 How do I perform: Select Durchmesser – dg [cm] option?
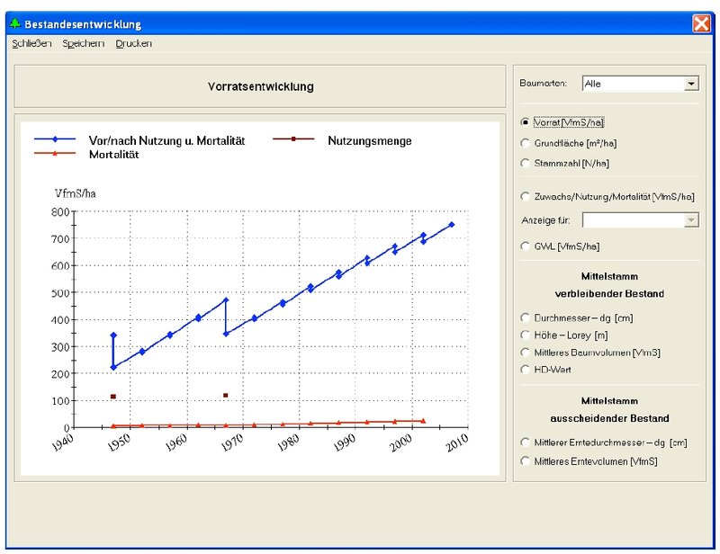tap(526, 317)
